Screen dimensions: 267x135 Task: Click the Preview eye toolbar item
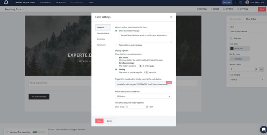pos(202,9)
